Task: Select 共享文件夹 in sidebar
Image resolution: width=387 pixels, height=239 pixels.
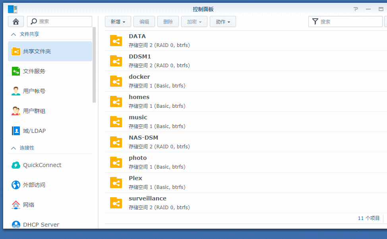Action: pos(50,51)
